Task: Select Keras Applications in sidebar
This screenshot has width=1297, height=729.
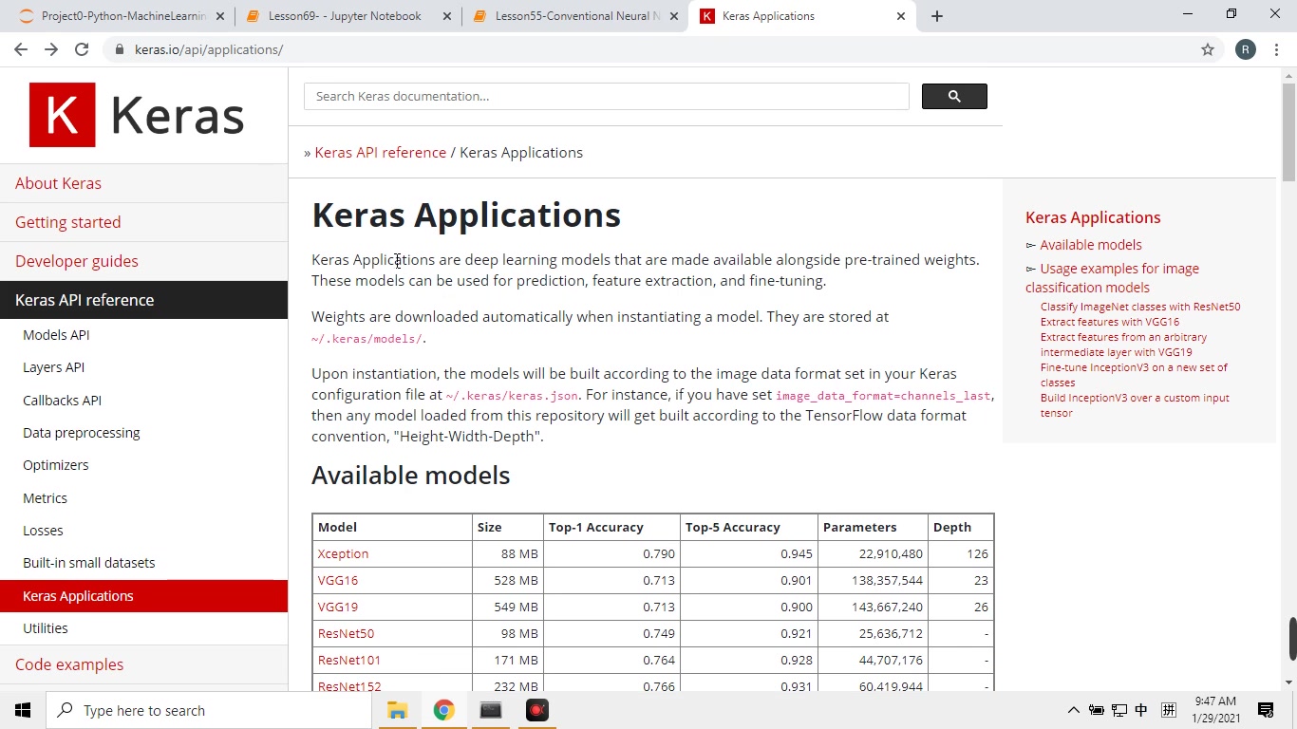Action: click(143, 596)
